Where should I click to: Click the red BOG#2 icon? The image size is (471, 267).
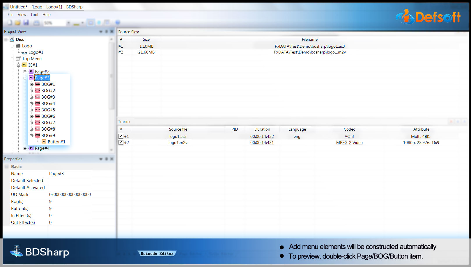tap(38, 90)
